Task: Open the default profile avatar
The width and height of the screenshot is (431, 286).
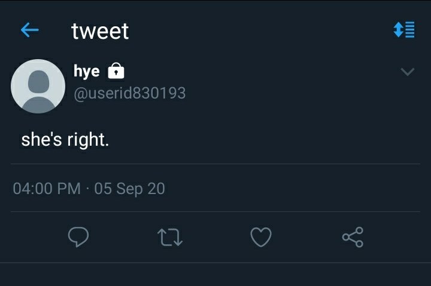Action: tap(38, 86)
